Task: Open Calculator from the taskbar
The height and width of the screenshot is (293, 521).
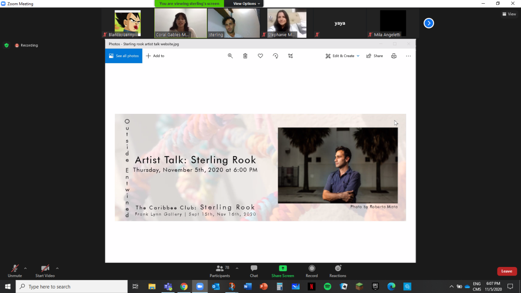Action: coord(280,286)
